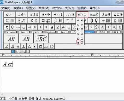Open the 样式(S) menu
Image resolution: width=124 pixels, height=101 pixels.
point(57,8)
